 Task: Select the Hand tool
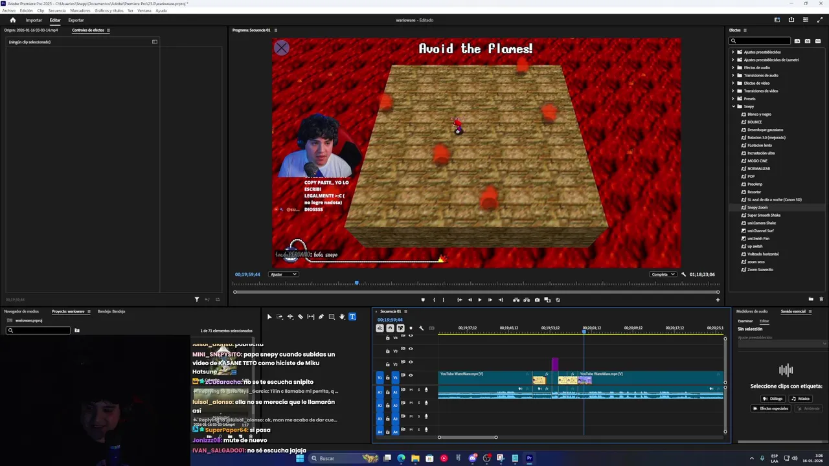[342, 316]
